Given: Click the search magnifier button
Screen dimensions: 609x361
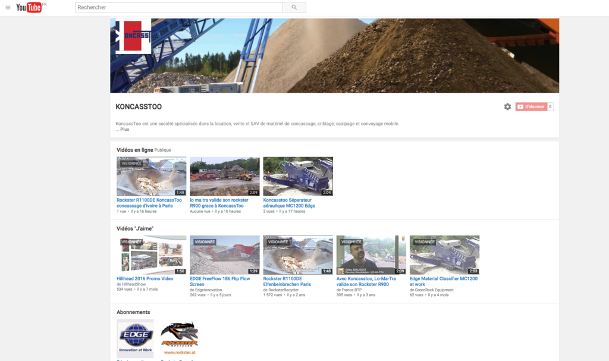Looking at the screenshot, I should 294,8.
